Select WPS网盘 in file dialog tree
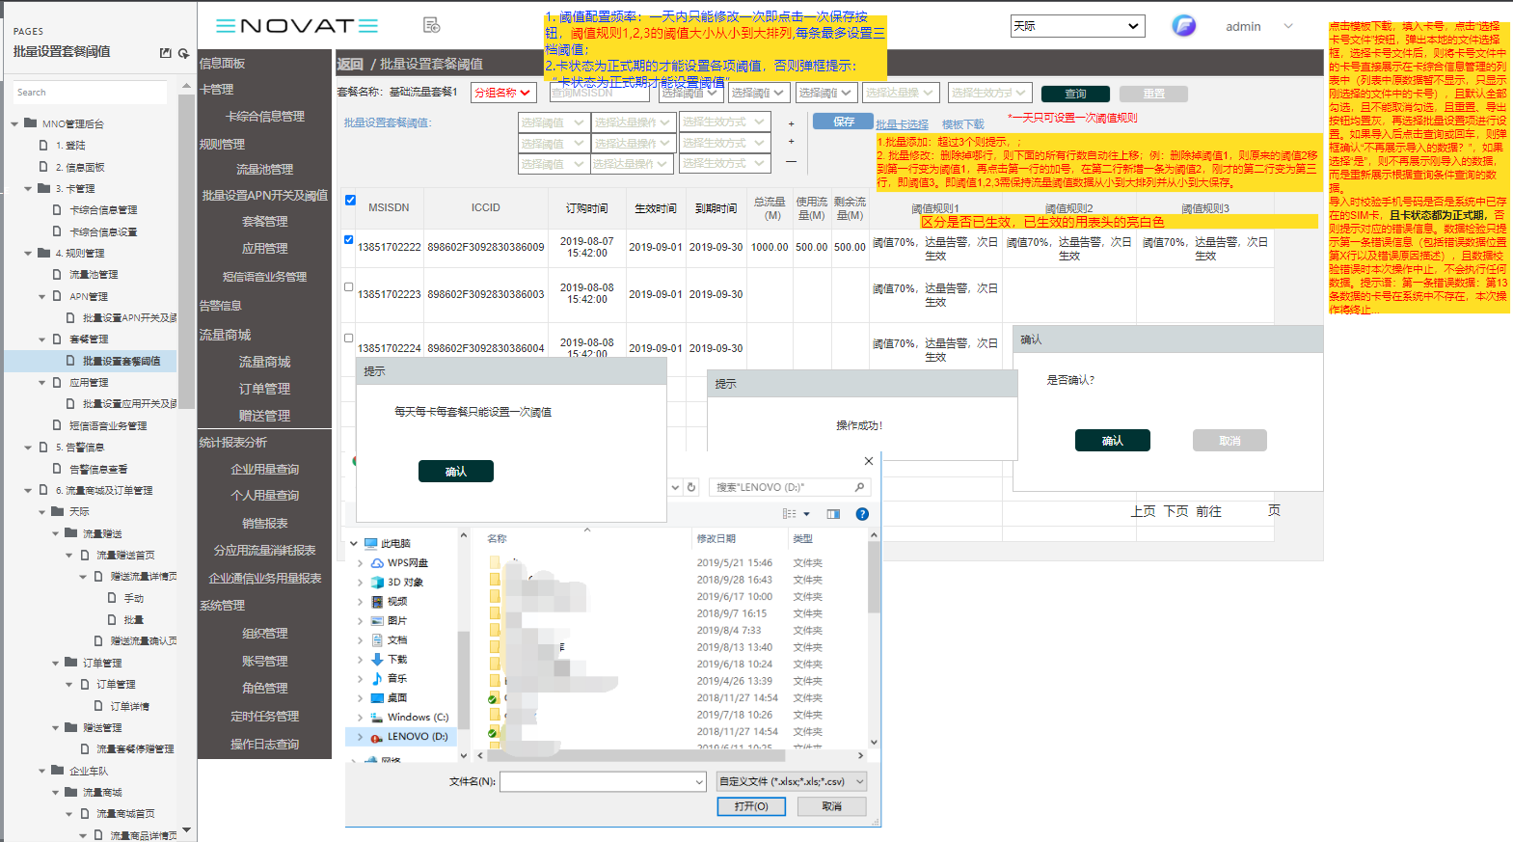This screenshot has width=1513, height=842. [x=407, y=562]
